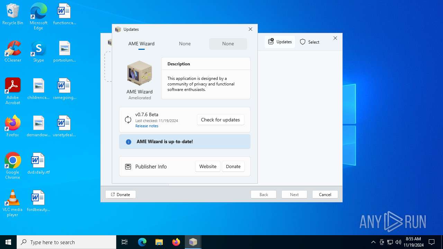
Task: Open the Recycle Bin desktop icon
Action: tap(13, 14)
